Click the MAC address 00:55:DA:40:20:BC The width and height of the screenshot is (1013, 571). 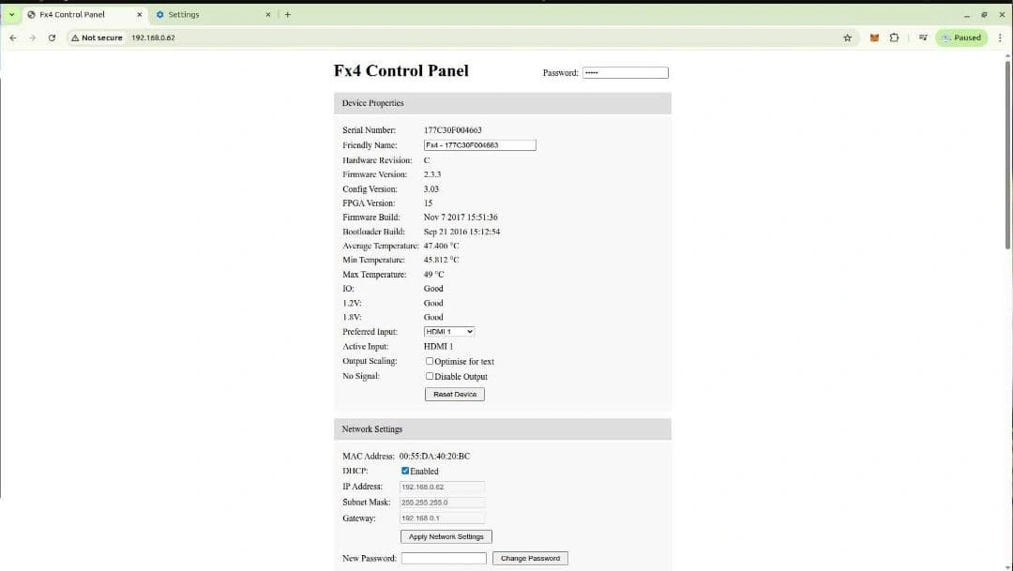tap(434, 456)
